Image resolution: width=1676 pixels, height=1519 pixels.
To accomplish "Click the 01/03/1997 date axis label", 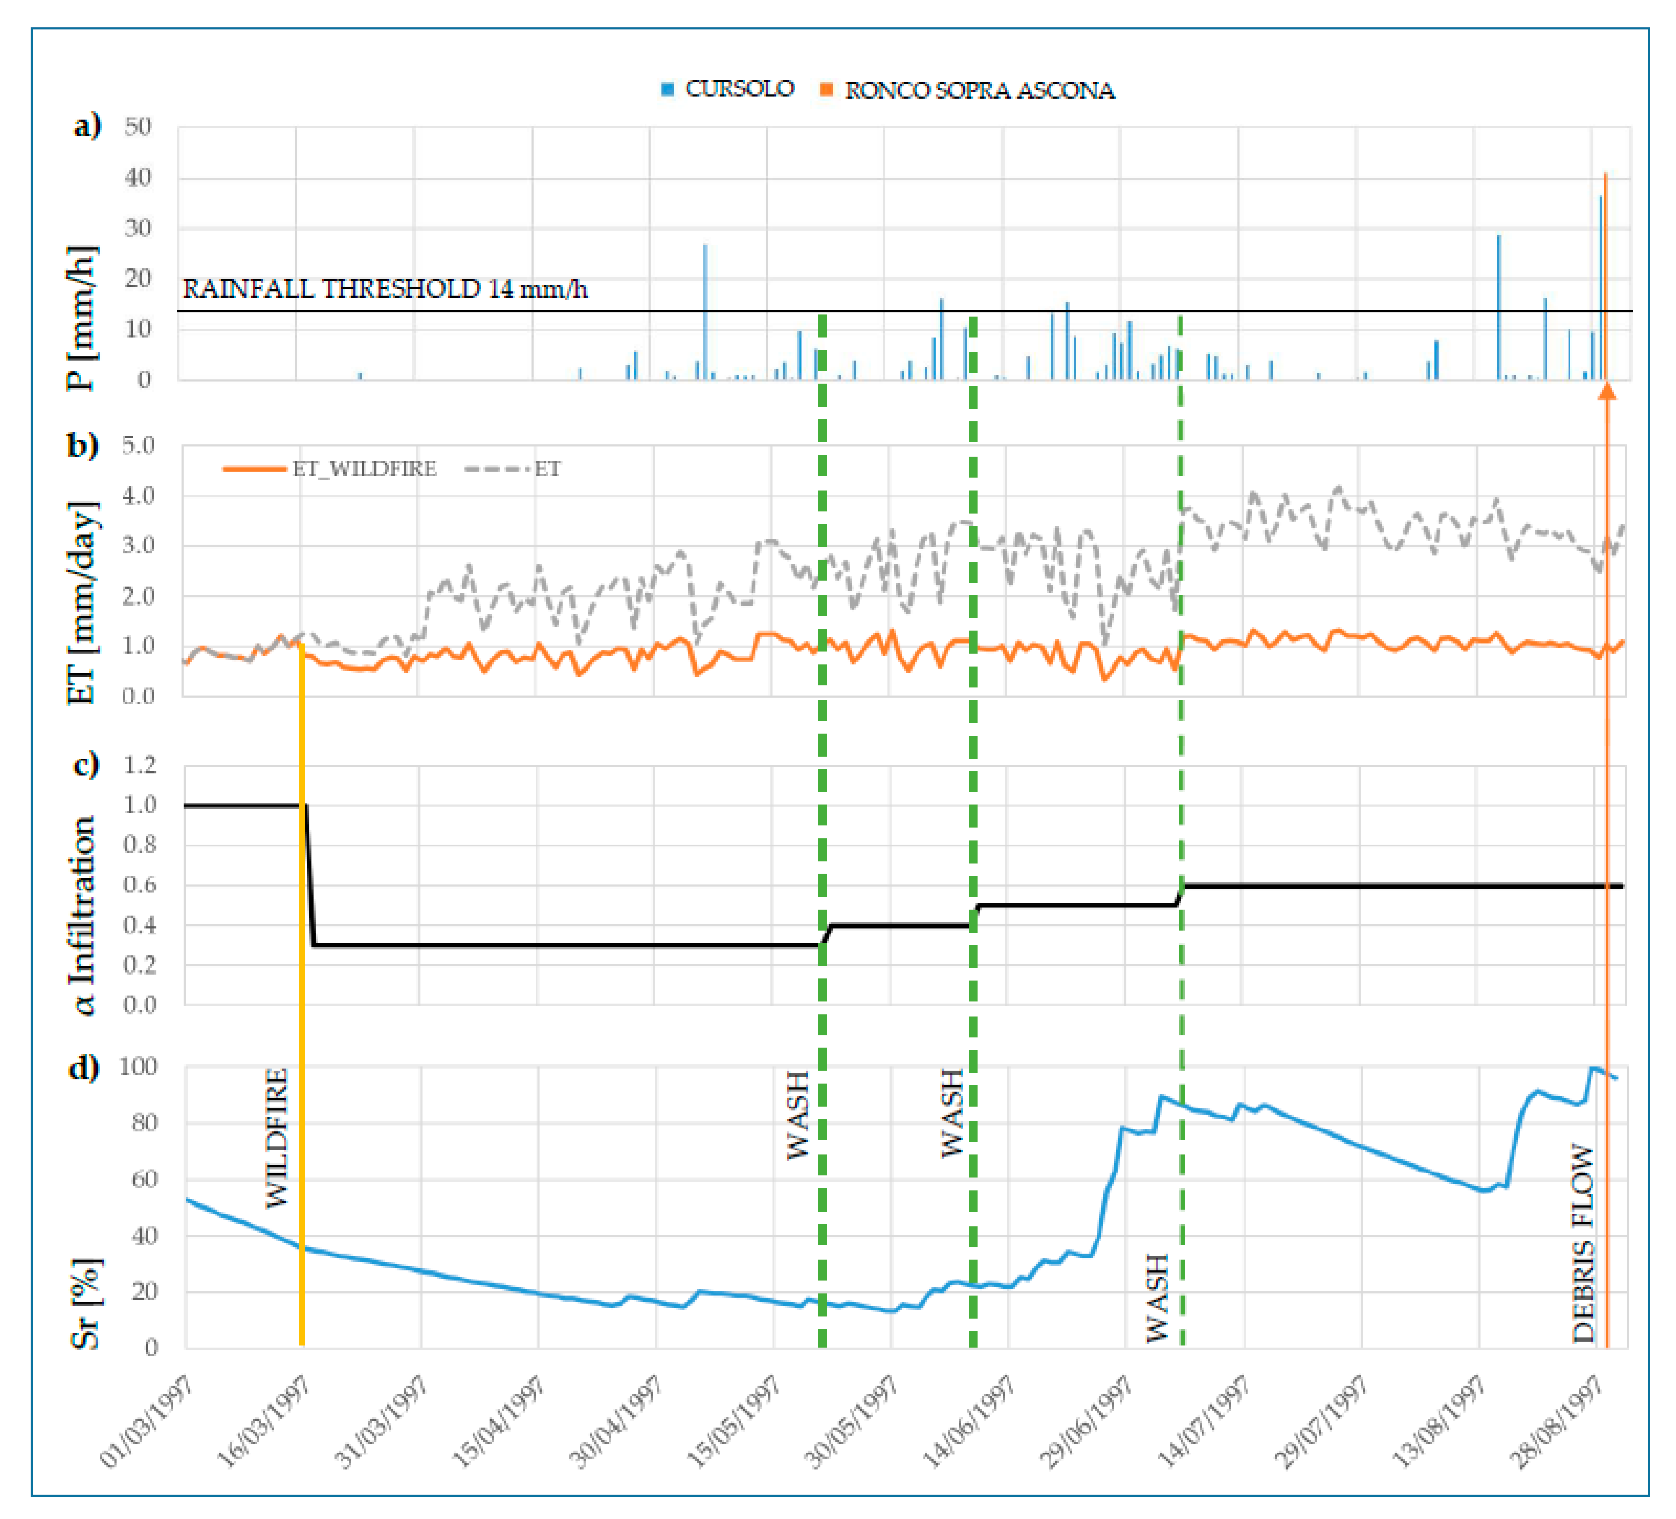I will [x=146, y=1422].
